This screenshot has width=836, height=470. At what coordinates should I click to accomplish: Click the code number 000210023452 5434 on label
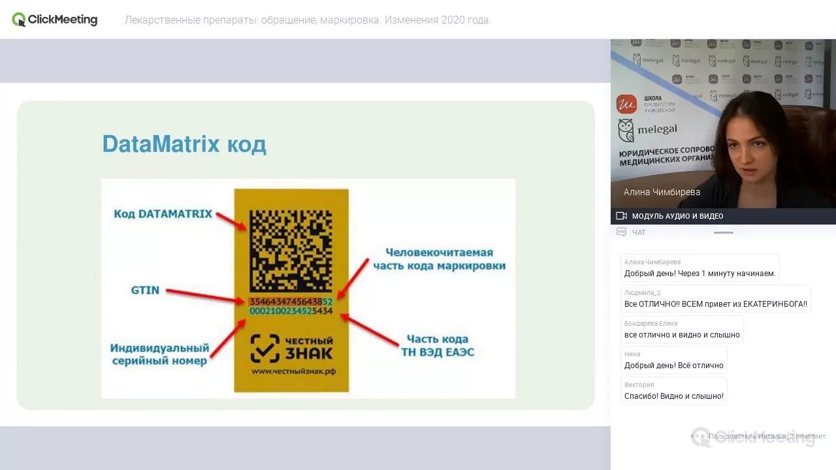[291, 311]
